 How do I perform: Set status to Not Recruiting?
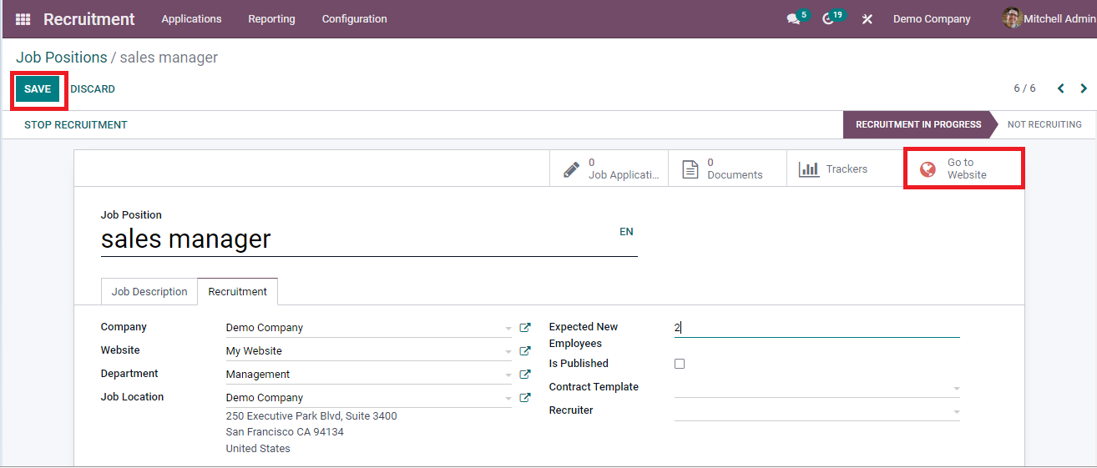pyautogui.click(x=1044, y=124)
